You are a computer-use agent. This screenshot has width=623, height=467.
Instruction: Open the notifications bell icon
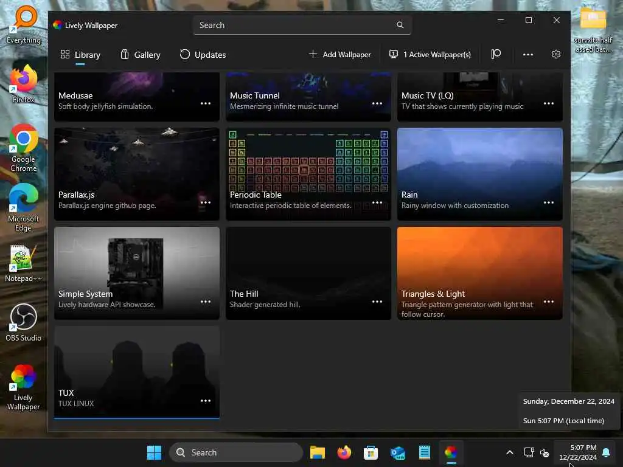pyautogui.click(x=607, y=452)
